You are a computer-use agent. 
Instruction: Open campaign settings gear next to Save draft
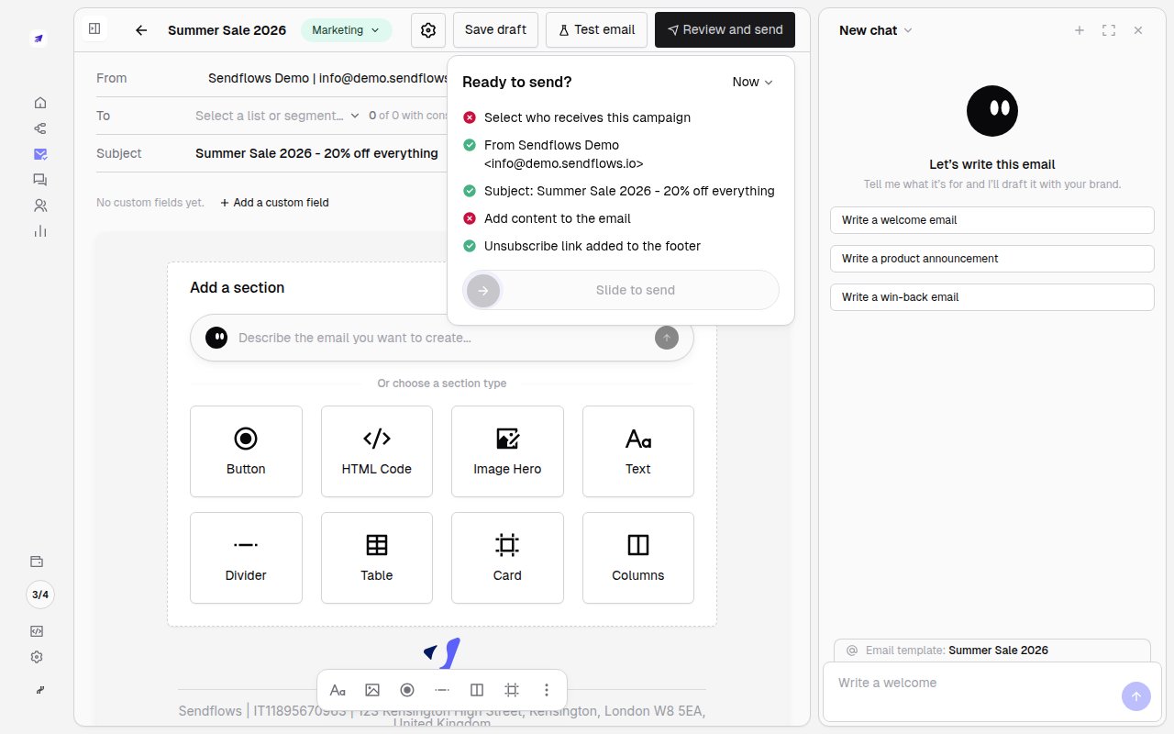(x=428, y=30)
